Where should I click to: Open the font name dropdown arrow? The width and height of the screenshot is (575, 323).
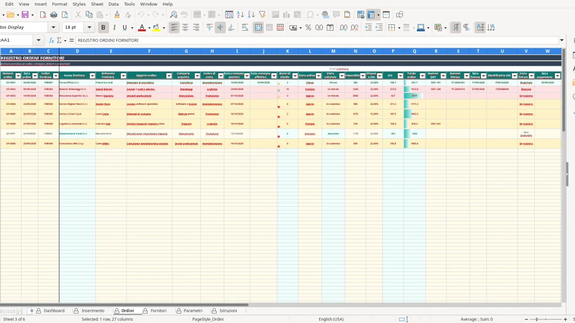click(54, 28)
